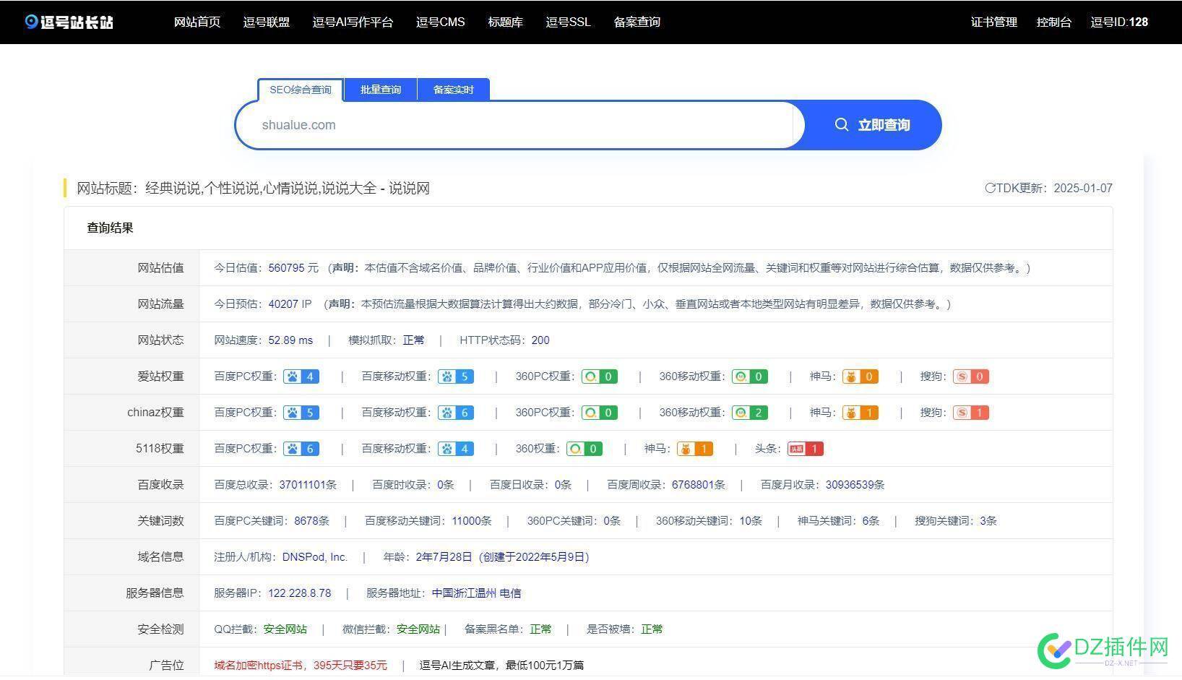Open 标题库 menu item
This screenshot has width=1182, height=680.
click(x=505, y=22)
